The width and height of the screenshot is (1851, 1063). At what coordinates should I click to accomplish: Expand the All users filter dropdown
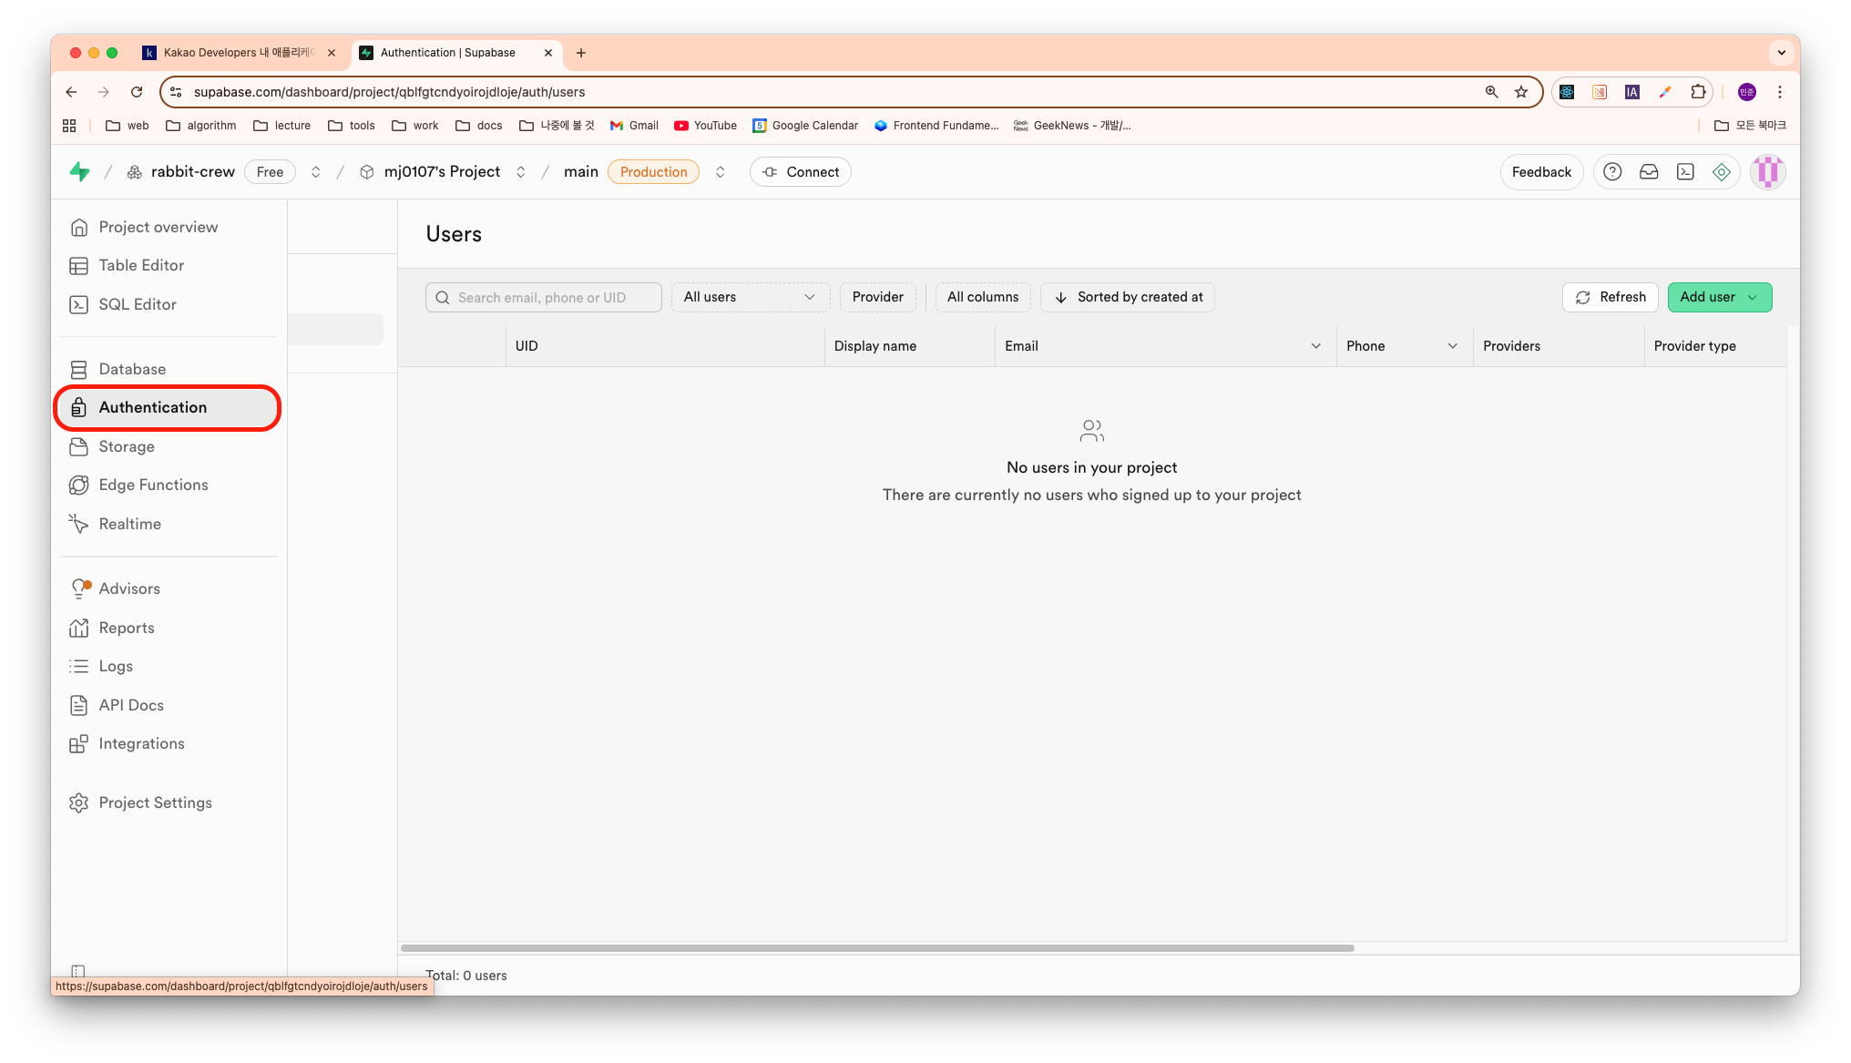(750, 297)
